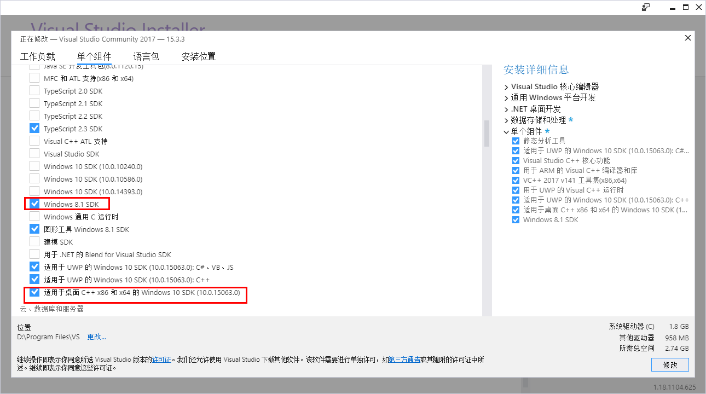
Task: Enable TypeScript 2.0 SDK
Action: tap(34, 90)
